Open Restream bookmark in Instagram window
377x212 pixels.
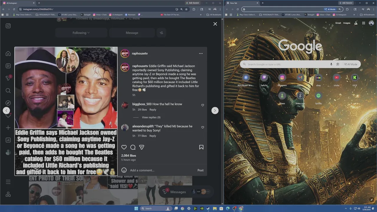(x=130, y=14)
